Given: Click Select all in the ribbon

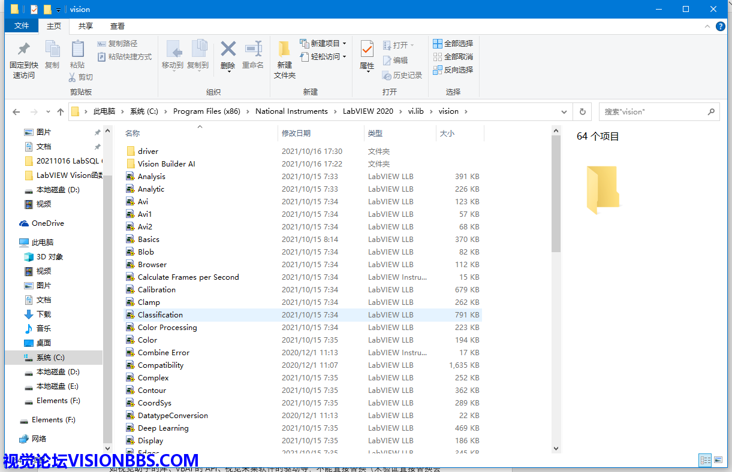Looking at the screenshot, I should pos(453,44).
